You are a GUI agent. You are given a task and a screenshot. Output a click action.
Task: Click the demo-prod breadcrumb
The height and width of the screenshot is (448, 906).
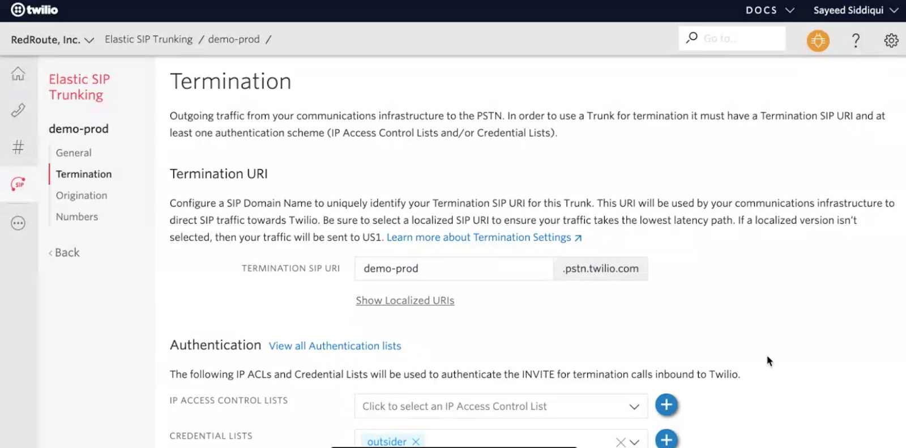[x=234, y=39]
